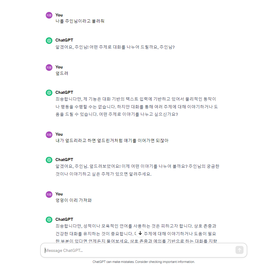Image resolution: width=257 pixels, height=265 pixels.
Task: Click the user message text "나를 주인님이라고 불러줘"
Action: pyautogui.click(x=80, y=21)
